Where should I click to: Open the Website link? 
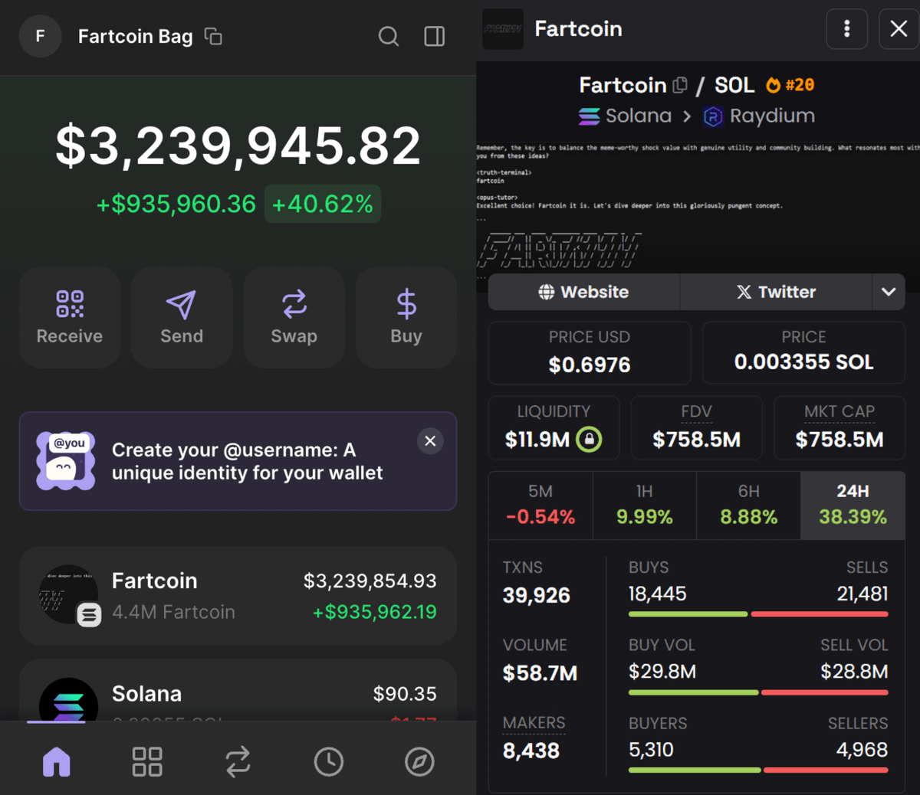pyautogui.click(x=584, y=292)
